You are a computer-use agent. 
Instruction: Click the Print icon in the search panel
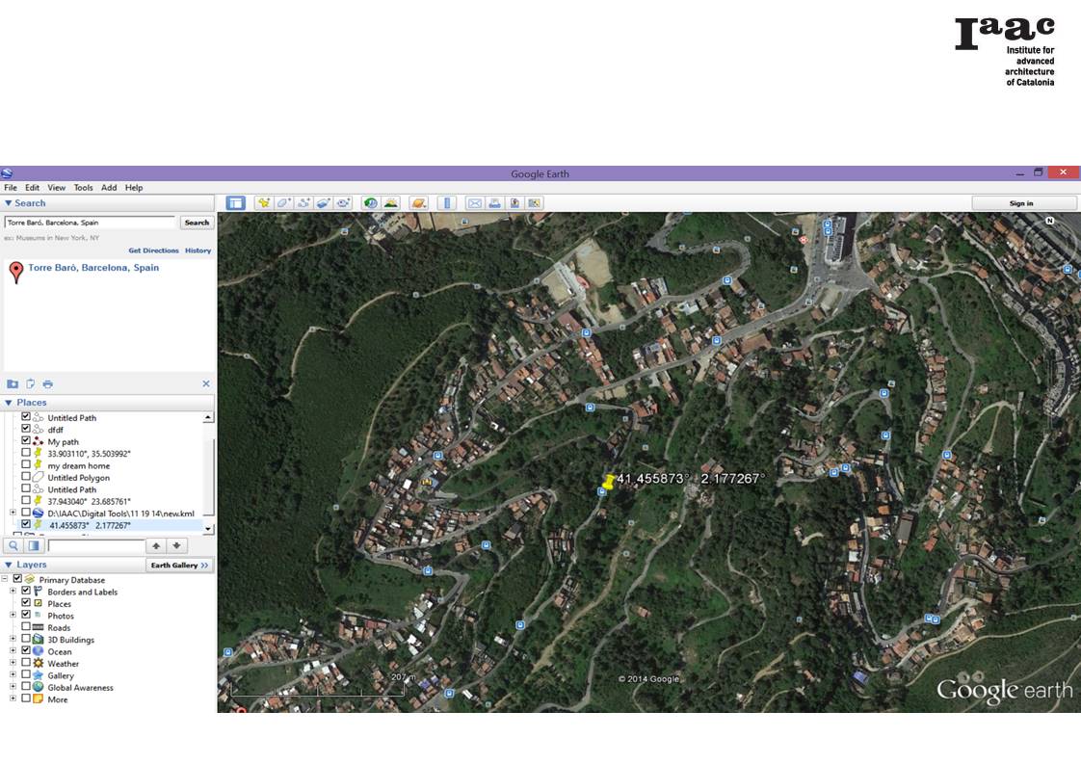[x=47, y=384]
